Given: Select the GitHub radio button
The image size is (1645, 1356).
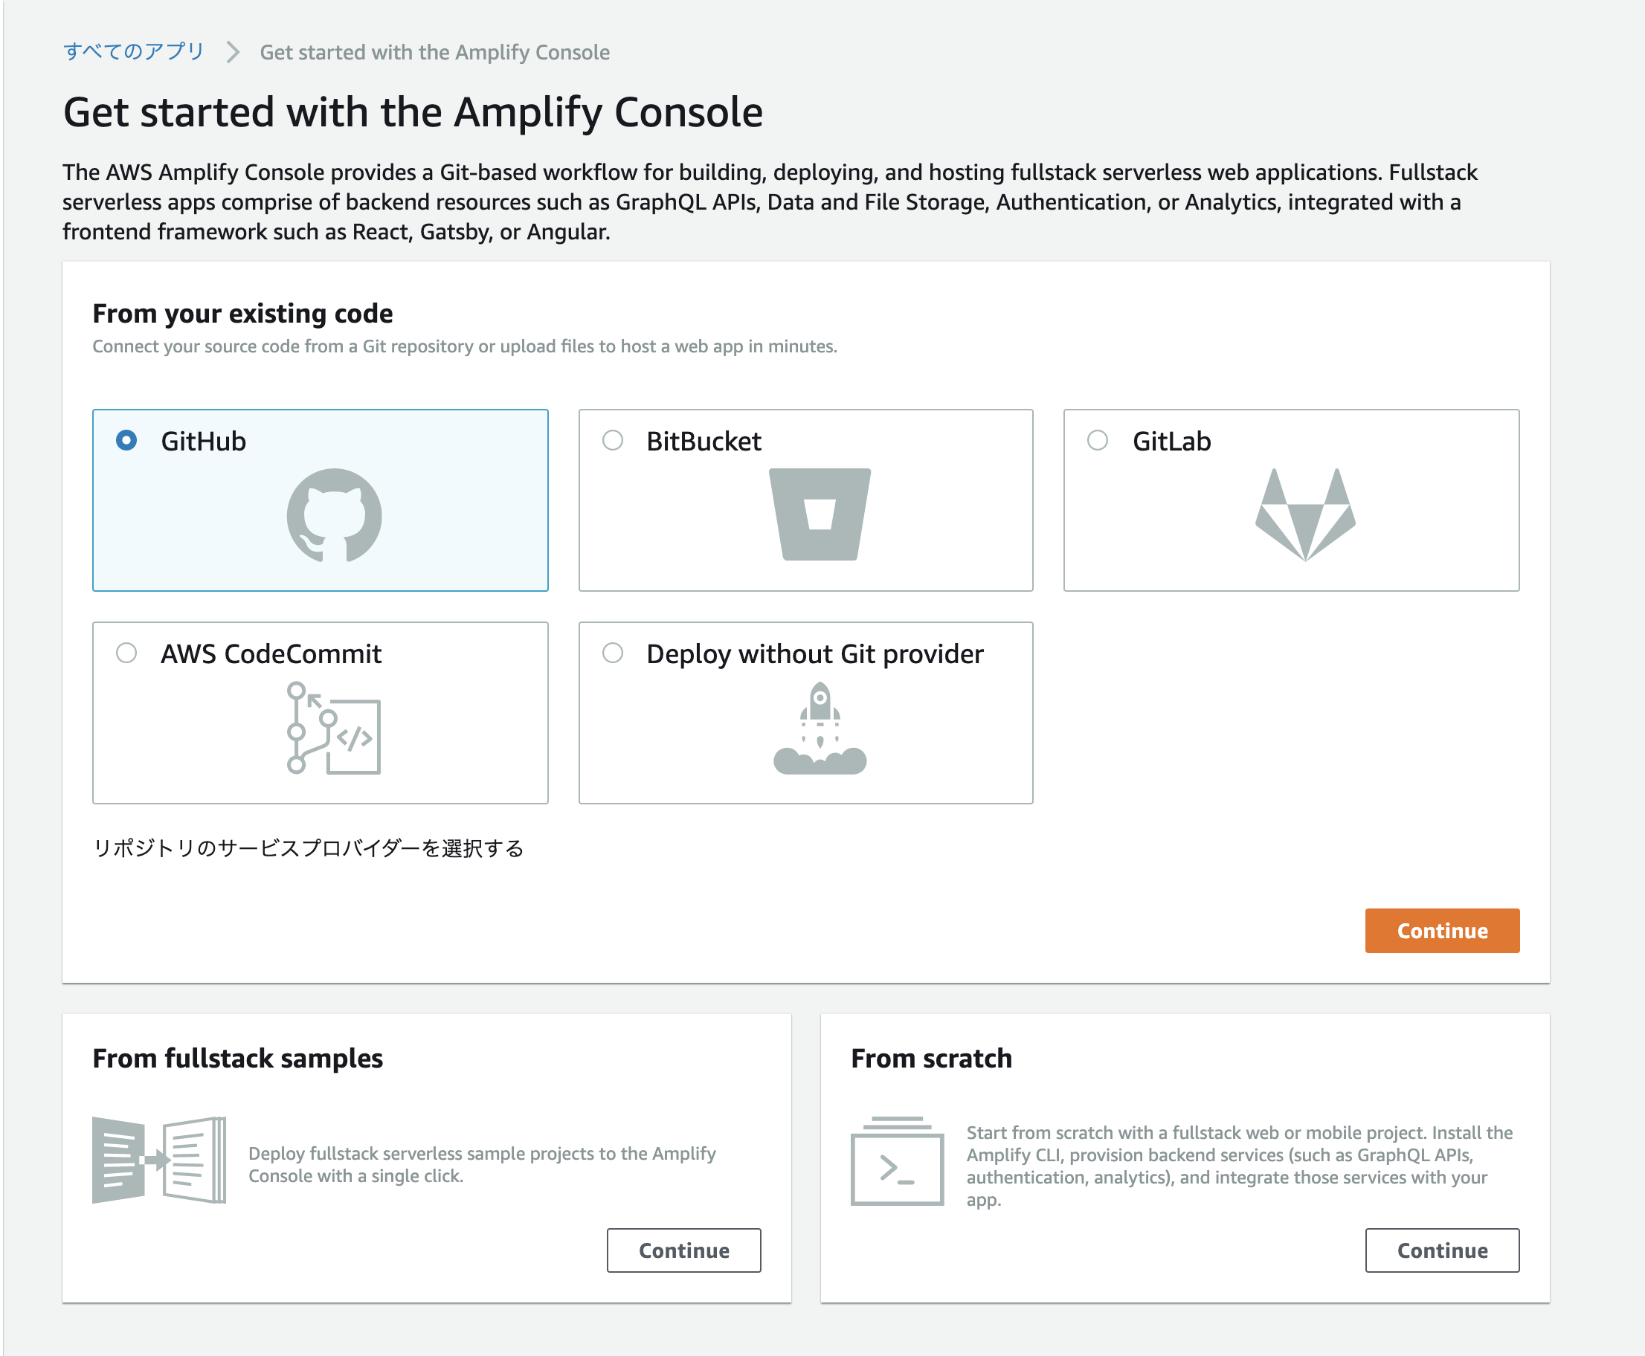Looking at the screenshot, I should point(126,441).
